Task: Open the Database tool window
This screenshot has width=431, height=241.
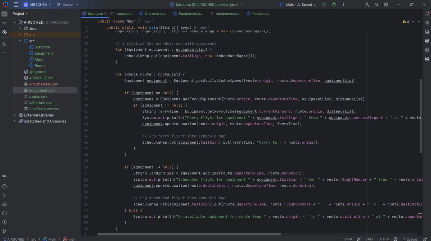Action: pyautogui.click(x=427, y=32)
